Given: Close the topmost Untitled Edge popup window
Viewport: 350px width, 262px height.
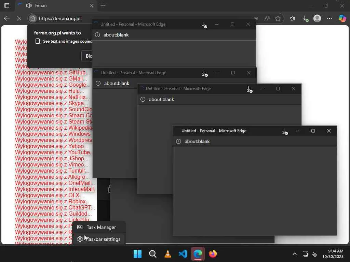Looking at the screenshot, I should pyautogui.click(x=248, y=24).
